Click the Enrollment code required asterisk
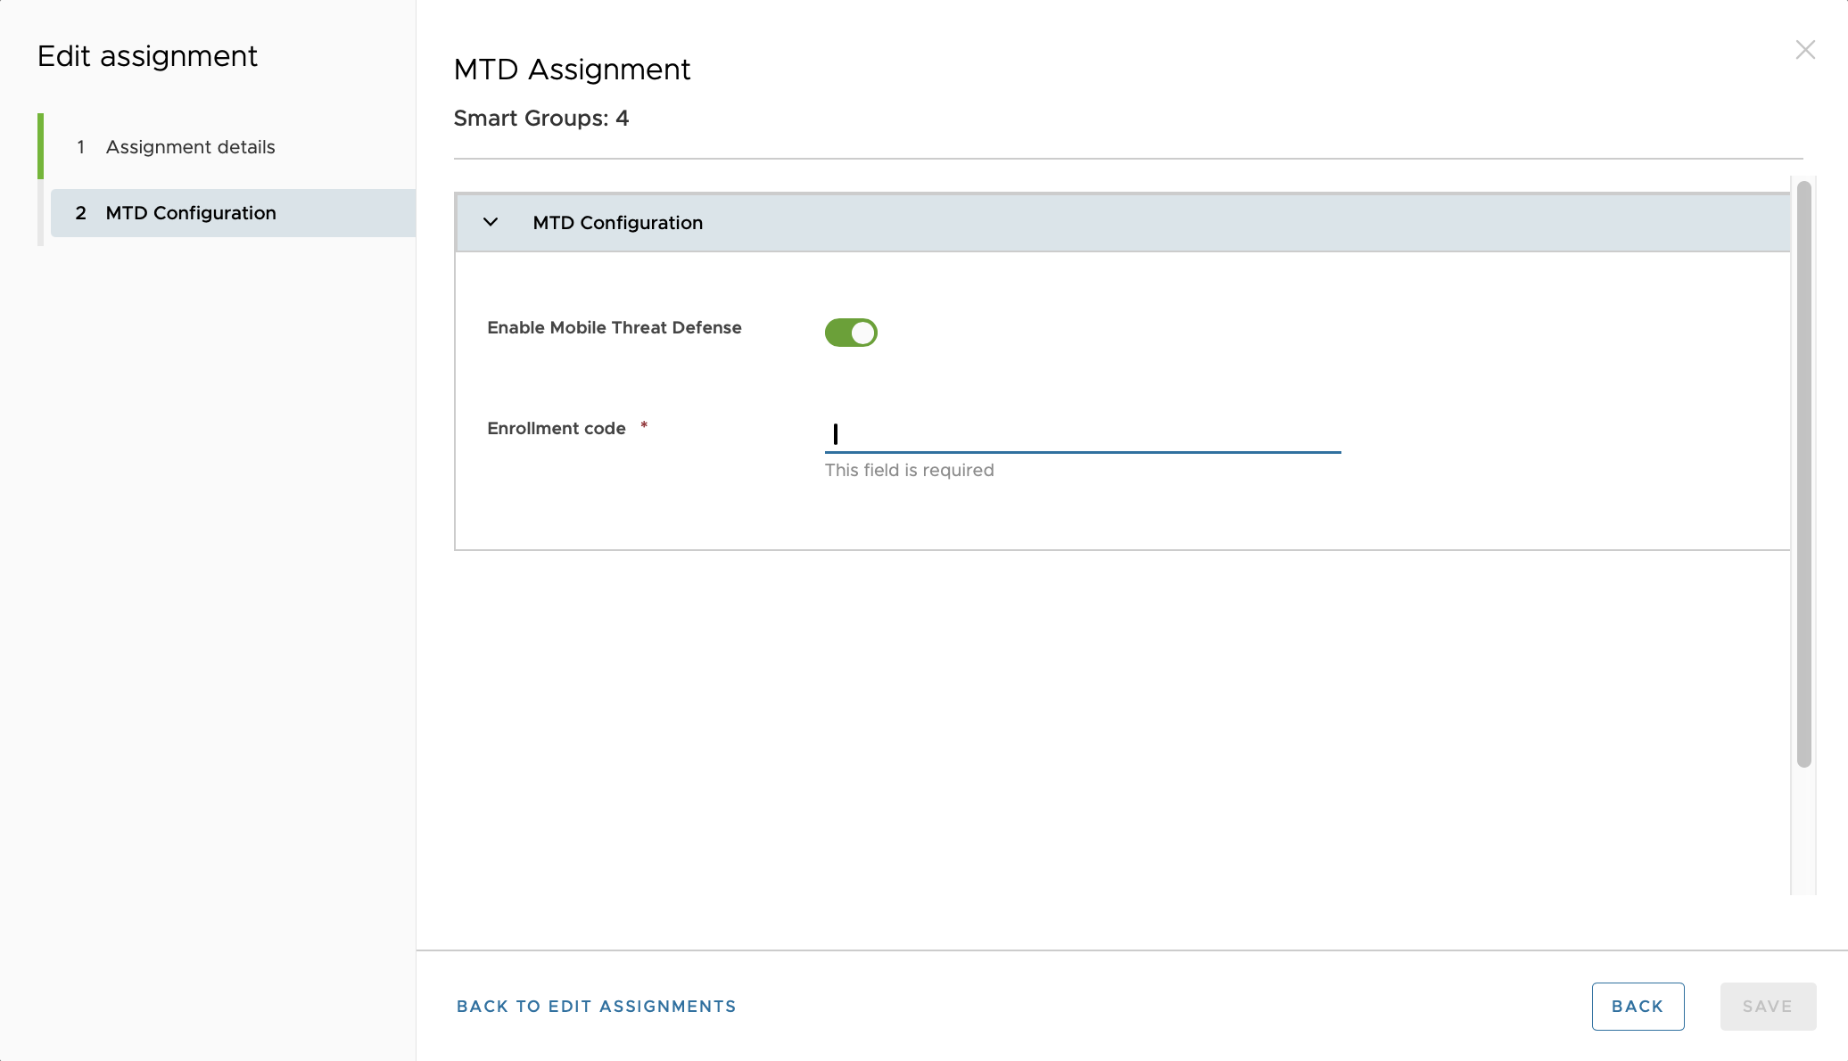Image resolution: width=1848 pixels, height=1061 pixels. point(644,425)
